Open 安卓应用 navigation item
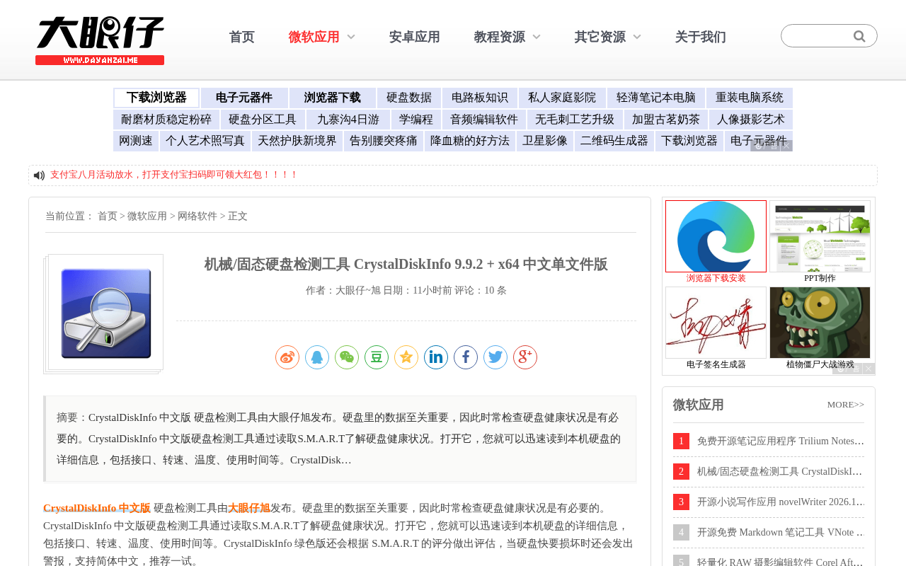 (415, 37)
